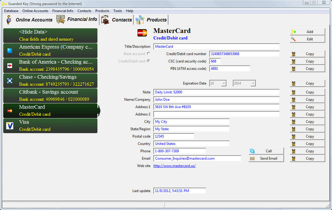Open the Products menu bar item
Viewport: 332px width, 210px height.
pos(102,11)
